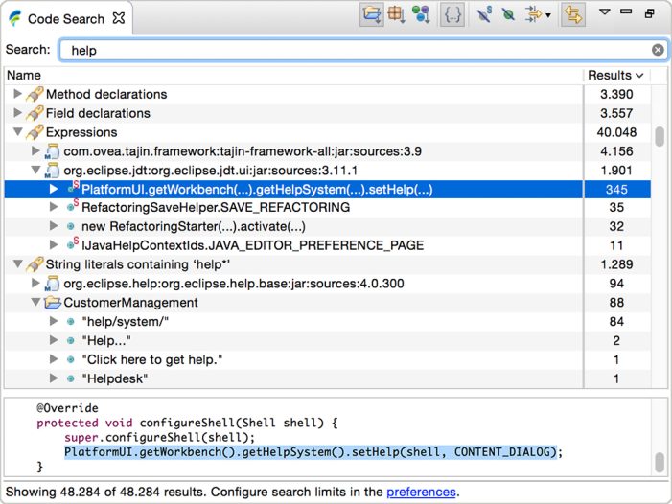Click the Method declarations category icon
The image size is (672, 504).
coord(35,94)
